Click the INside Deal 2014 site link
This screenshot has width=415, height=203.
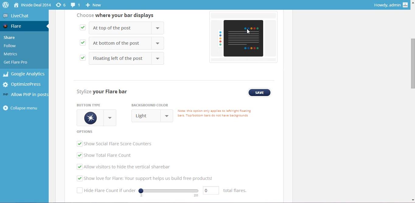point(36,5)
